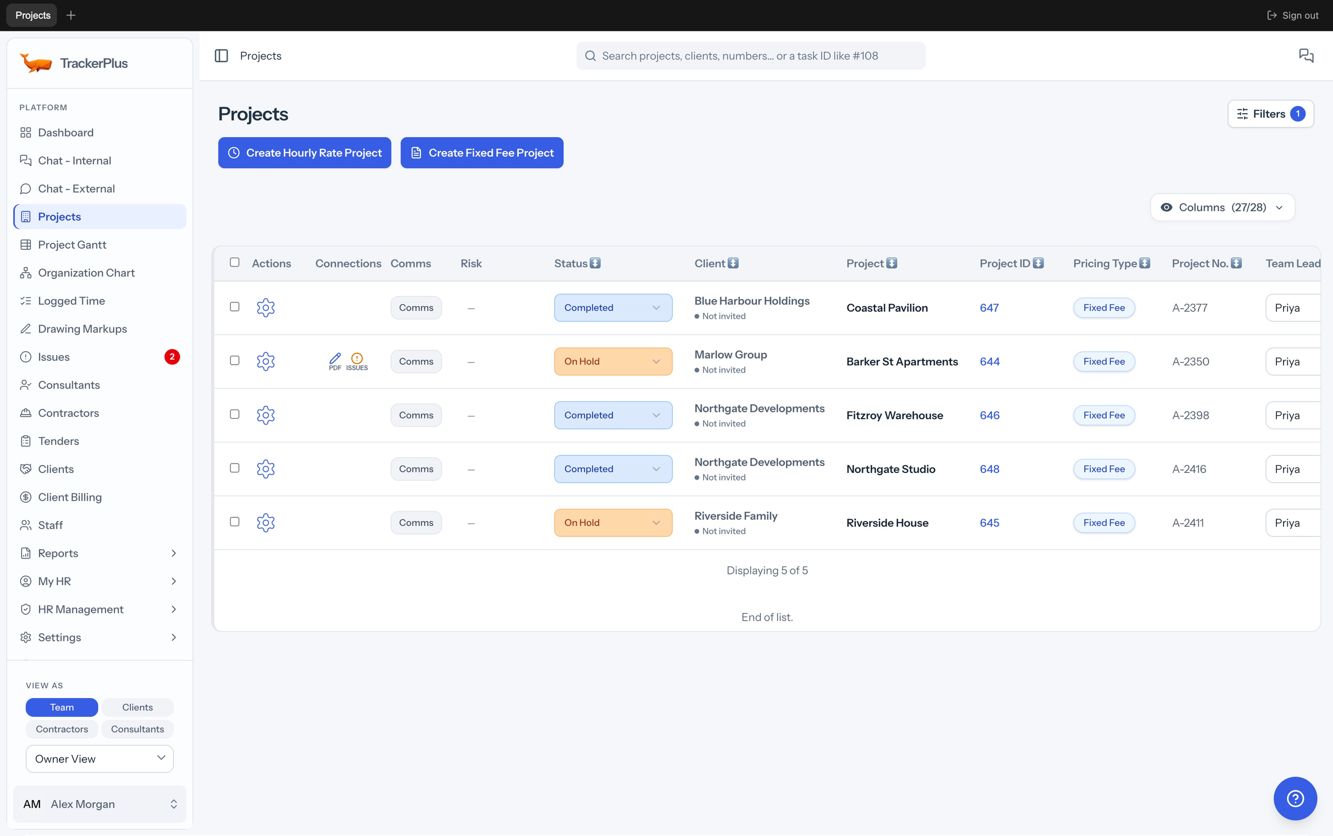The image size is (1333, 836).
Task: Open the Filters button
Action: (x=1270, y=114)
